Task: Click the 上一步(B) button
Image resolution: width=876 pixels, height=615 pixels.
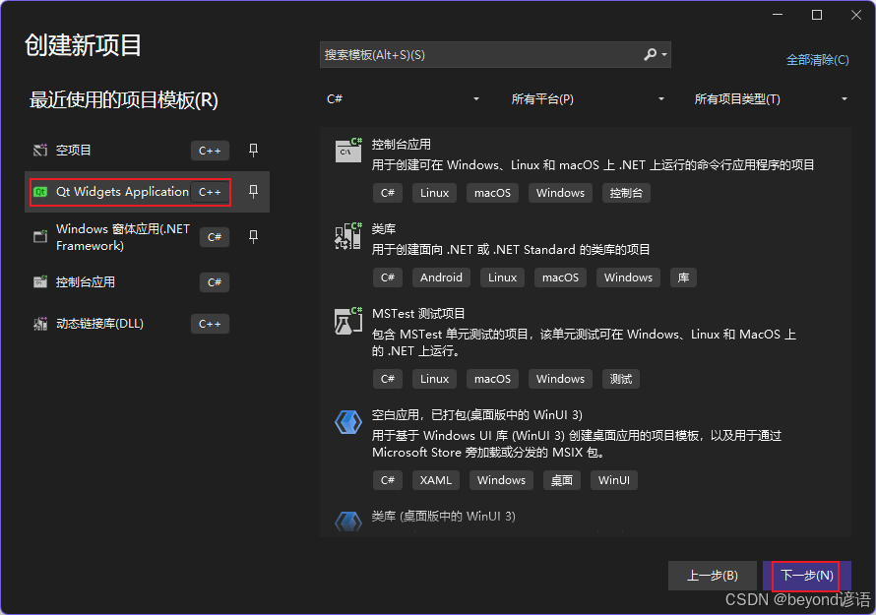Action: 713,576
